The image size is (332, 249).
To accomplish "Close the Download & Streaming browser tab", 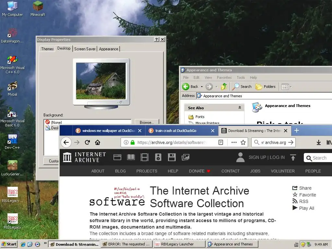I will click(x=286, y=131).
